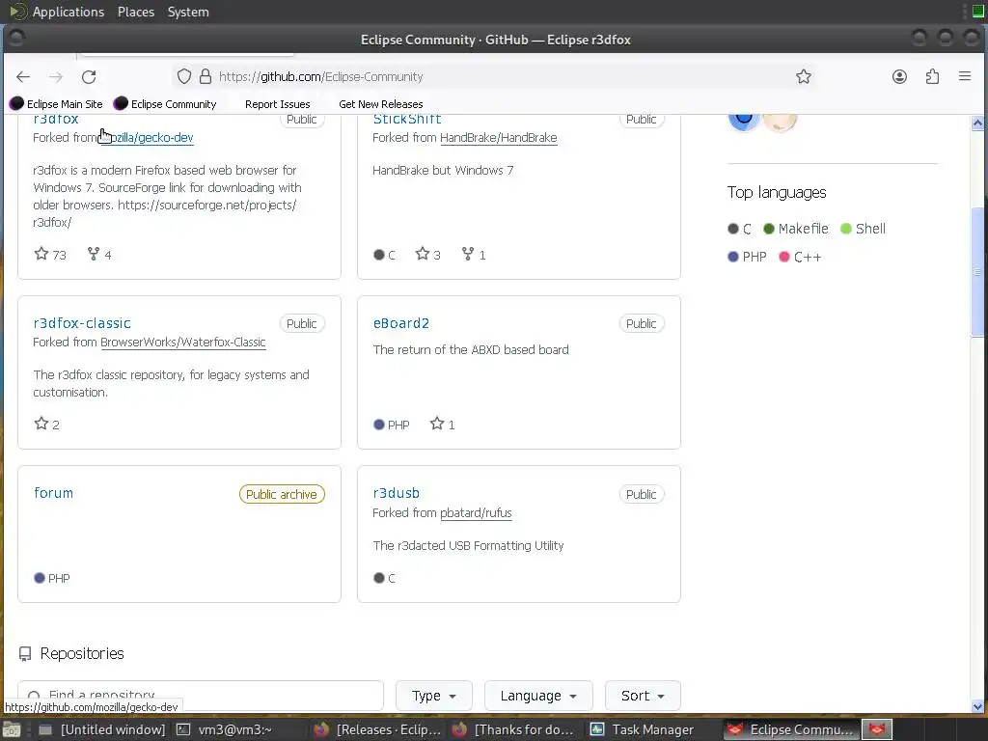
Task: Open the Places menu
Action: tap(136, 12)
